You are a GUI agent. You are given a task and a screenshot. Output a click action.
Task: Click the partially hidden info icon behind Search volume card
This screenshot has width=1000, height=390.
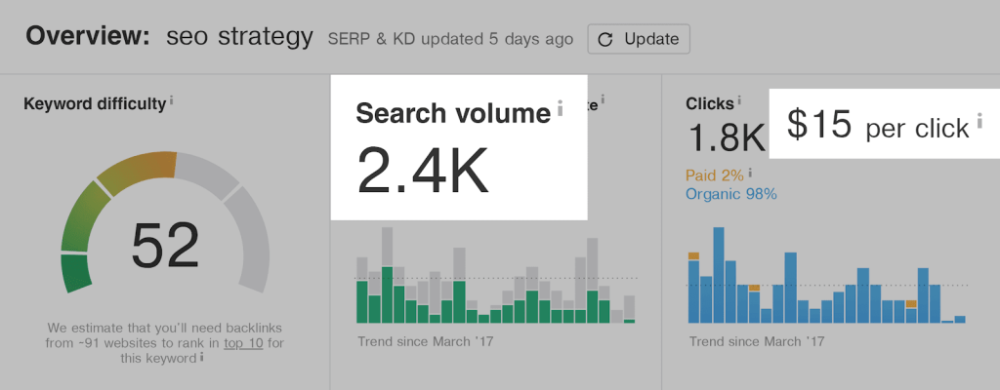(604, 99)
